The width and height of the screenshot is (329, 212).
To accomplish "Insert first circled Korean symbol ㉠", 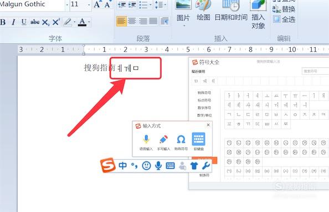I will (x=229, y=143).
